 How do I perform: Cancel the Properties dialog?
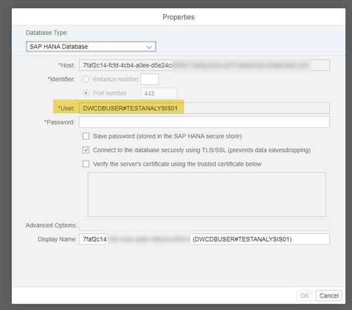pos(329,296)
